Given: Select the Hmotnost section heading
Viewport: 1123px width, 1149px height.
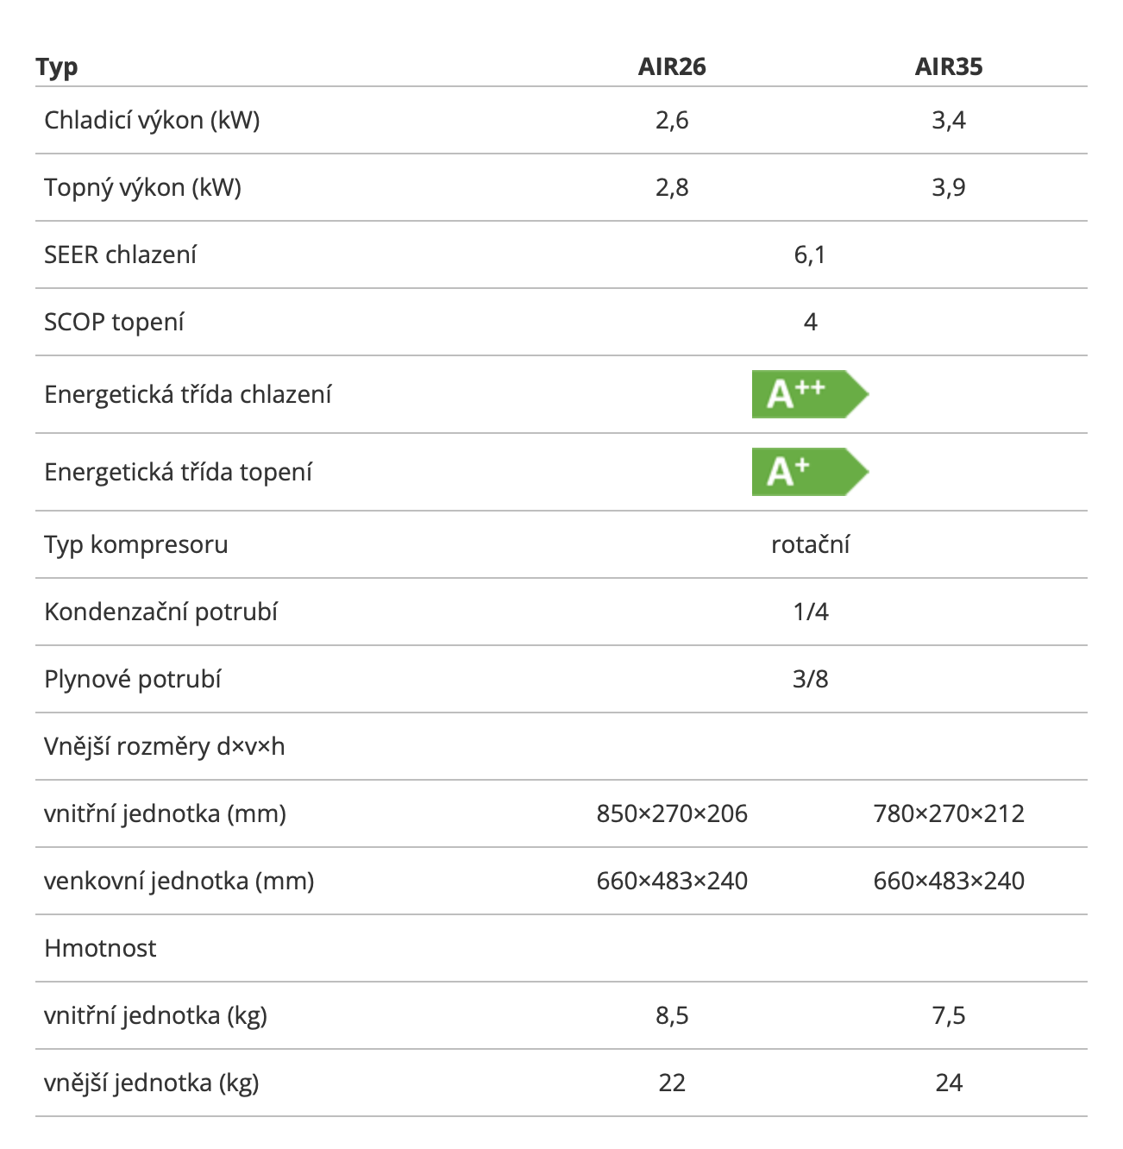Looking at the screenshot, I should [100, 948].
